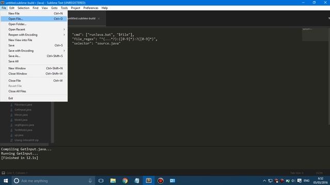
Task: Click the Sublime Text taskbar icon
Action: click(148, 180)
